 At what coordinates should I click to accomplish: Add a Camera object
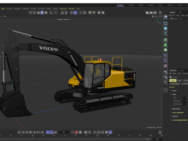[165, 77]
